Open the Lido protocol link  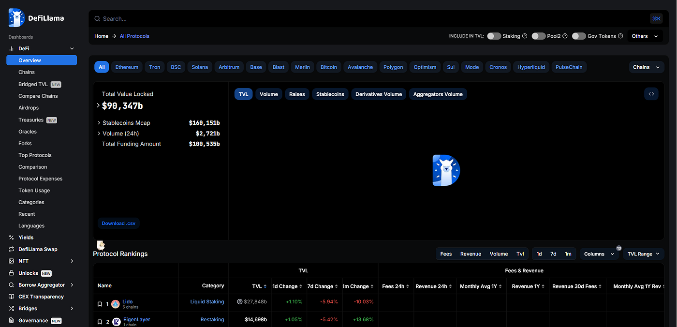pos(127,302)
